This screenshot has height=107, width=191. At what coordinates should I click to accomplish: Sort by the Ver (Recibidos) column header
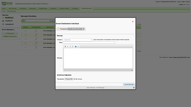[36, 27]
